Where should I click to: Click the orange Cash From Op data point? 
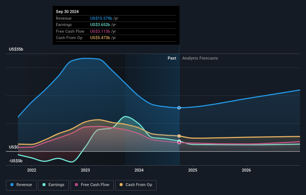(x=179, y=136)
